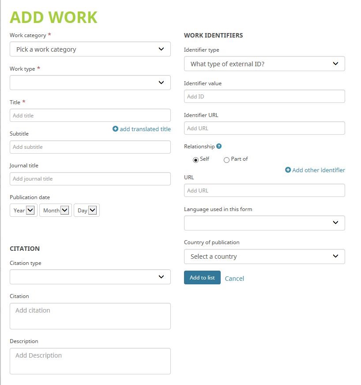361x385 pixels.
Task: Open the publication Month dropdown
Action: pos(55,211)
